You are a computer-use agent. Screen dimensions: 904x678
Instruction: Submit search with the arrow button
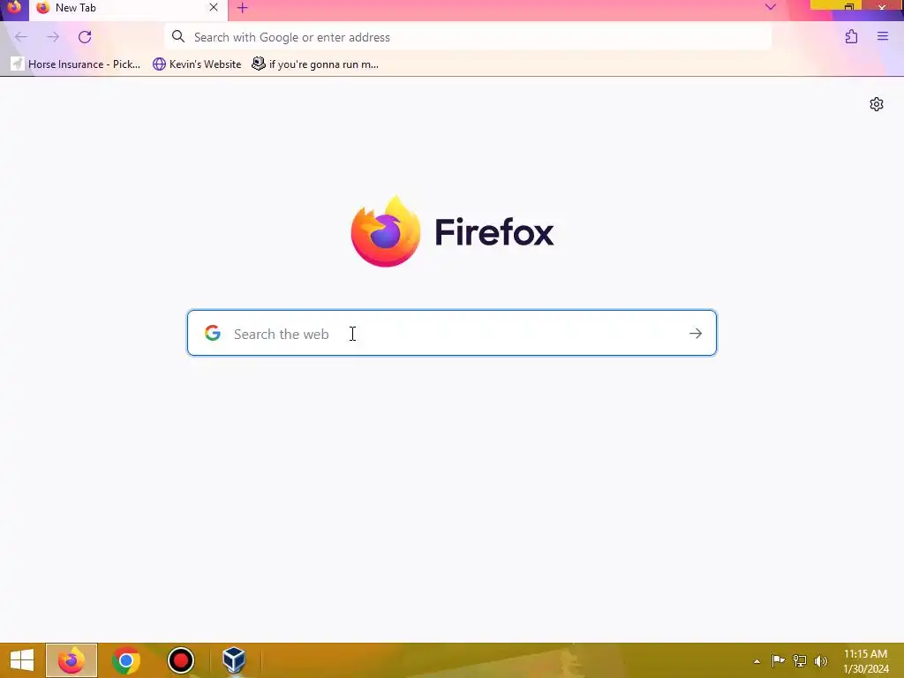click(696, 333)
